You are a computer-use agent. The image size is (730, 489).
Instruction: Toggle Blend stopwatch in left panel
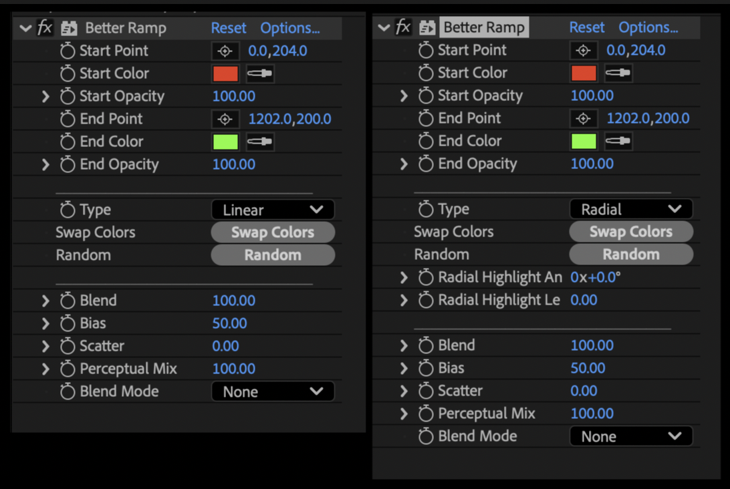68,301
